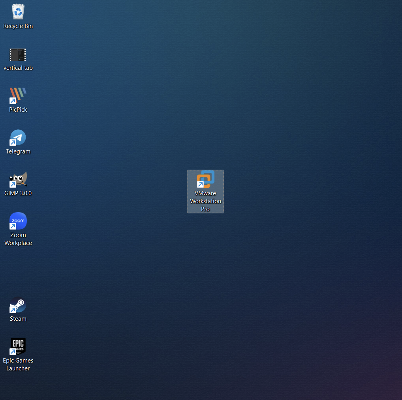This screenshot has width=402, height=400.
Task: Click the 'vertical tab' file name label
Action: [x=18, y=68]
